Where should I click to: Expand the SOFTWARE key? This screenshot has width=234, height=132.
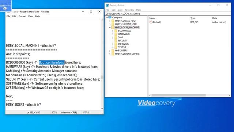coord(113,44)
